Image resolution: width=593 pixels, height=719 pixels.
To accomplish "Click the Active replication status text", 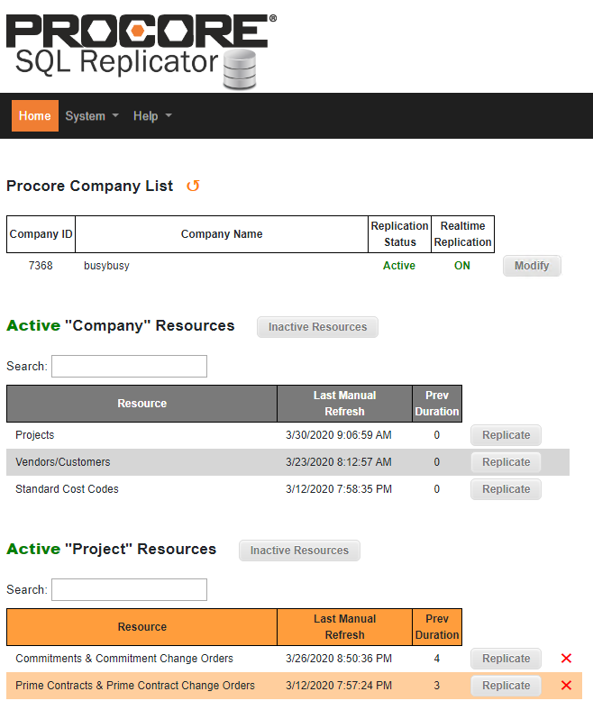I will pos(399,266).
